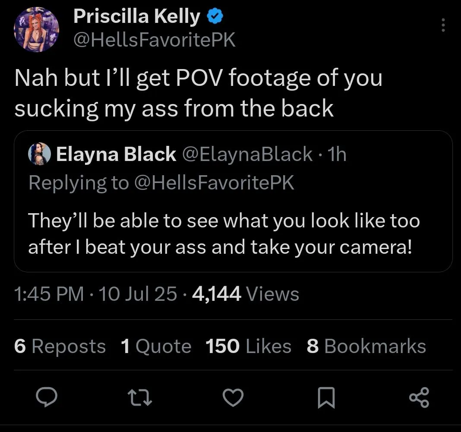Like the tweet with heart icon

(234, 397)
